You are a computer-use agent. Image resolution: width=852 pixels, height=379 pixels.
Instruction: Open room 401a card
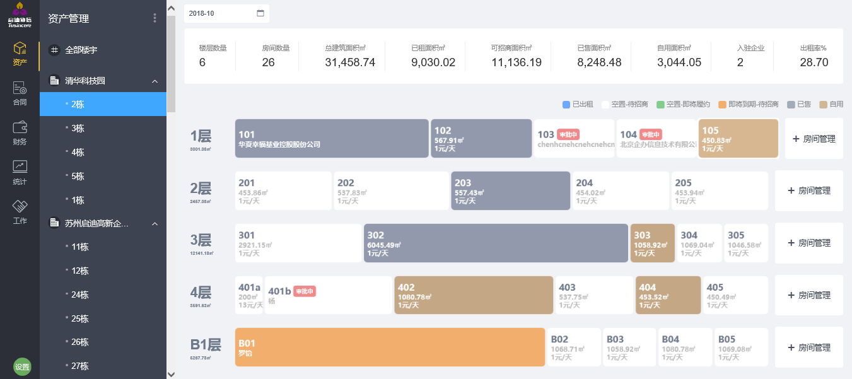coord(249,295)
